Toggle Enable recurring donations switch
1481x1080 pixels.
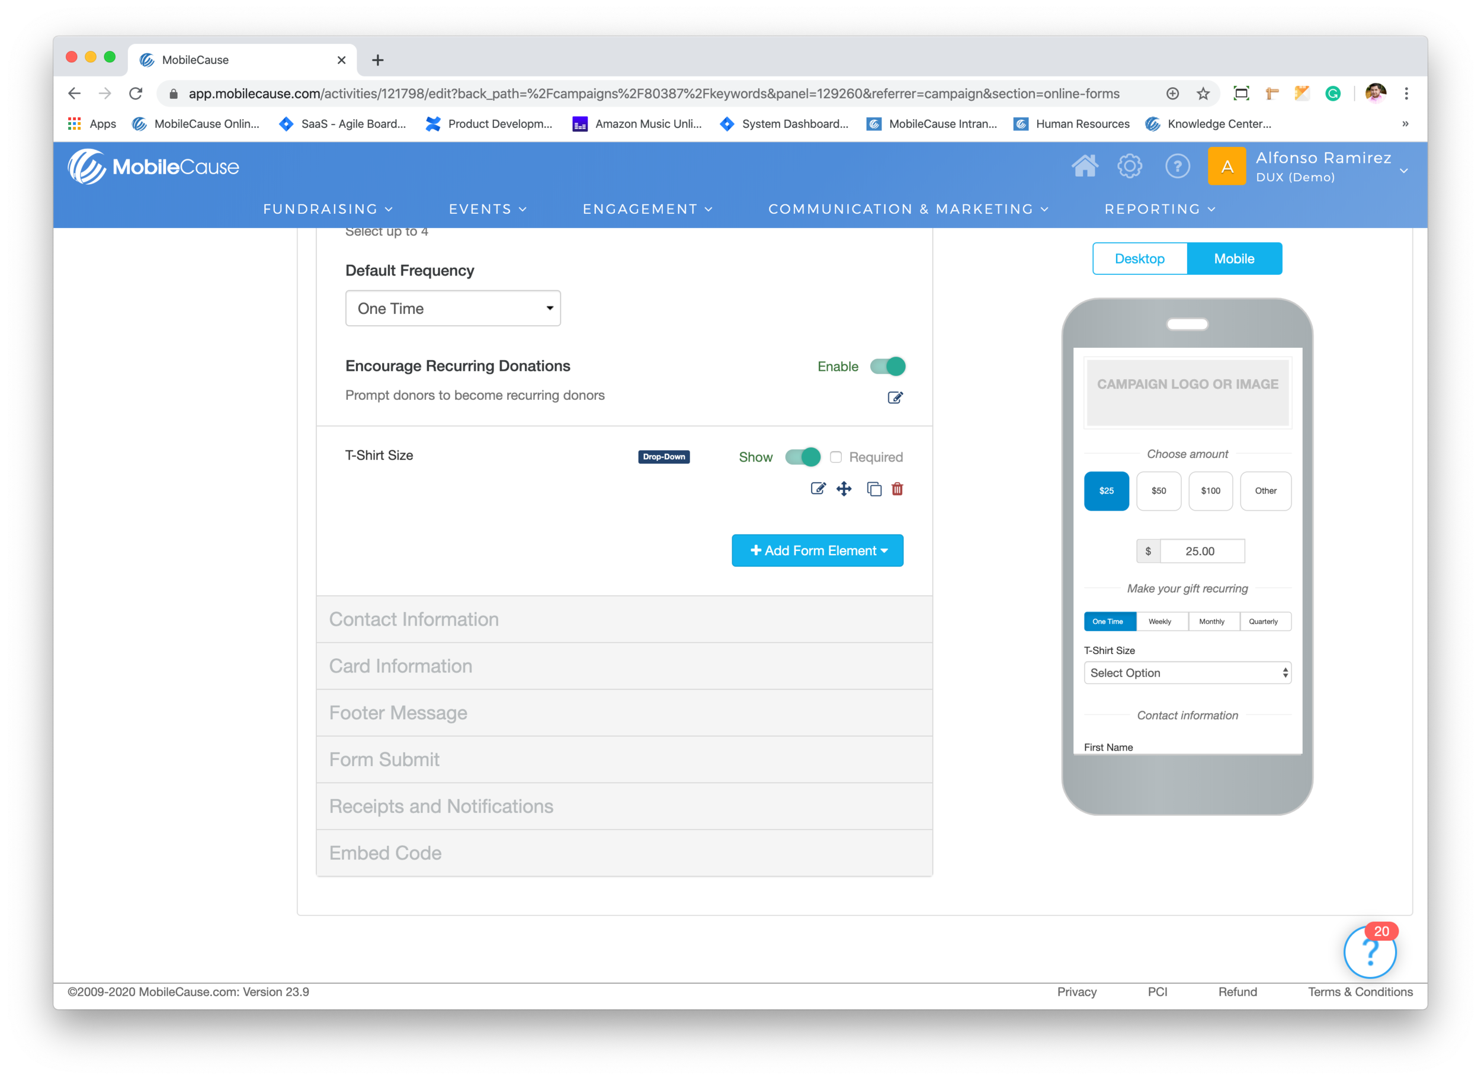(887, 366)
